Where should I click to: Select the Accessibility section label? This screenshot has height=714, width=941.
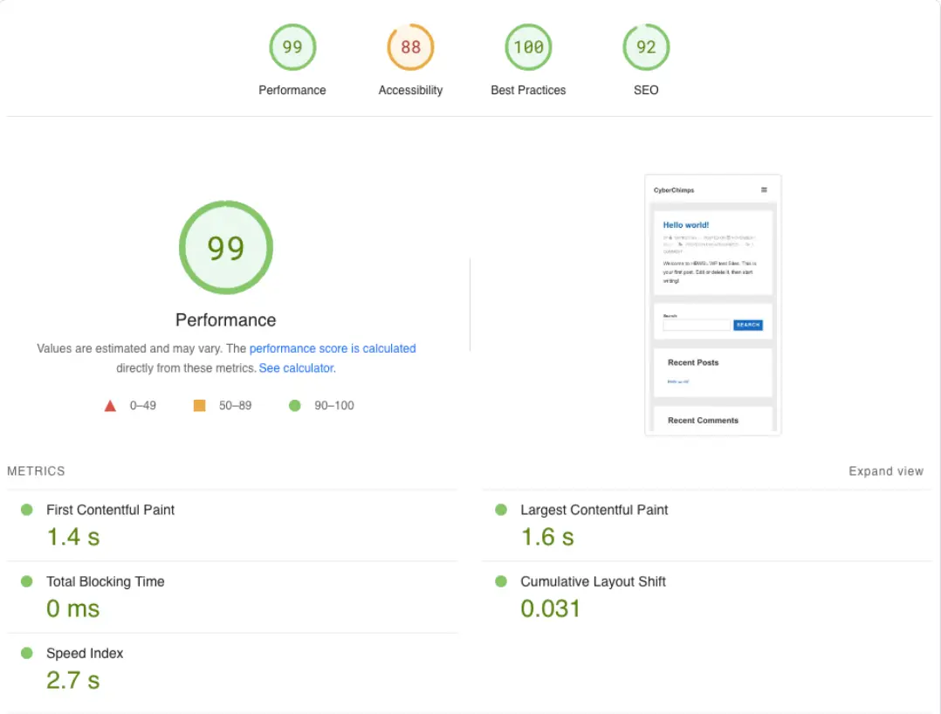coord(410,90)
